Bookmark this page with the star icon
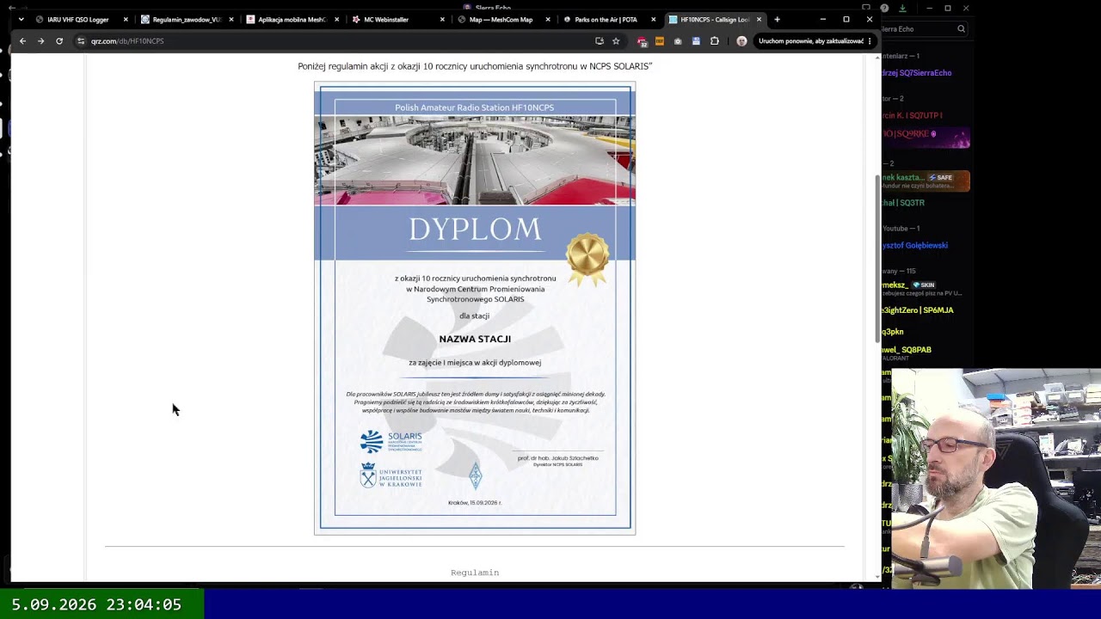 tap(616, 41)
